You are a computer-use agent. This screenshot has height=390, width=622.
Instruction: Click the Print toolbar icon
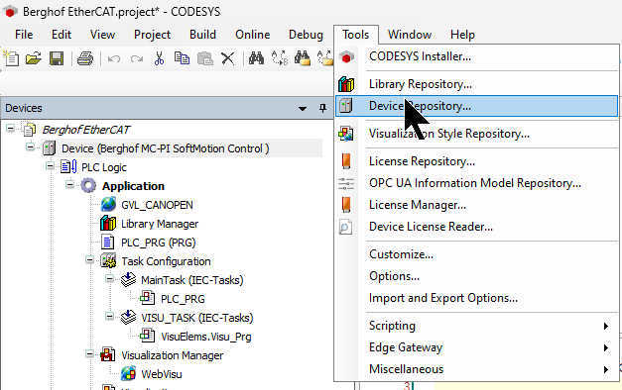pyautogui.click(x=85, y=58)
